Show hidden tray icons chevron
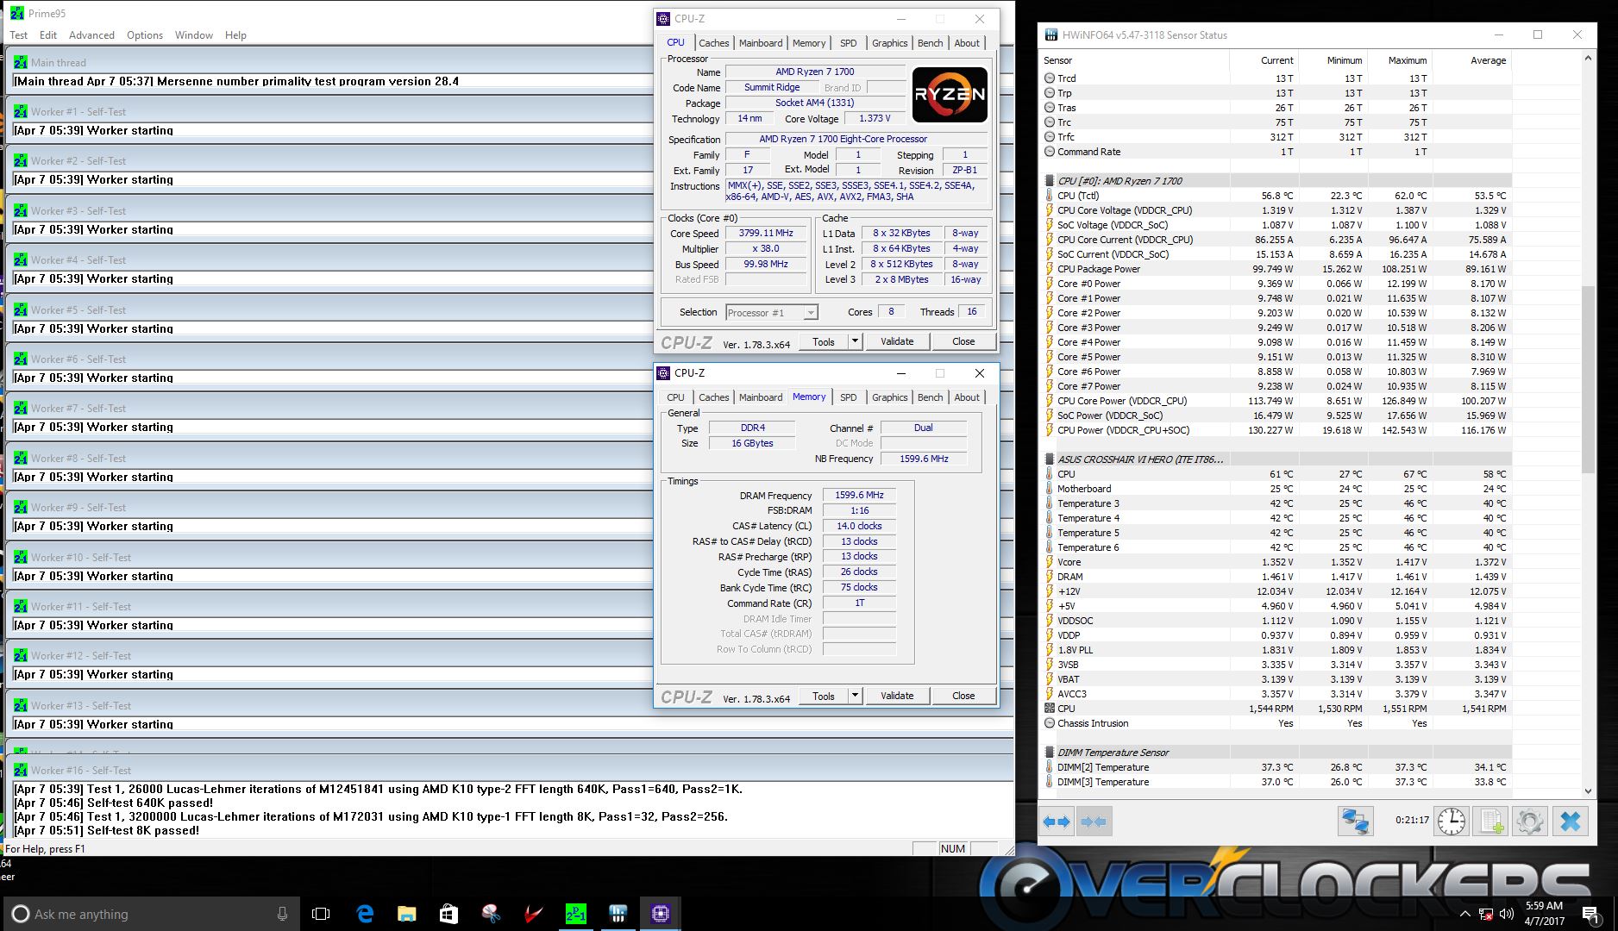Image resolution: width=1618 pixels, height=931 pixels. pyautogui.click(x=1465, y=914)
